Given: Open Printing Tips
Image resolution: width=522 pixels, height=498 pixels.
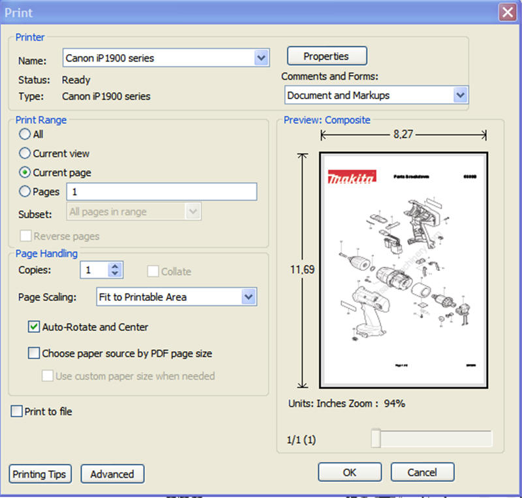Looking at the screenshot, I should [40, 475].
